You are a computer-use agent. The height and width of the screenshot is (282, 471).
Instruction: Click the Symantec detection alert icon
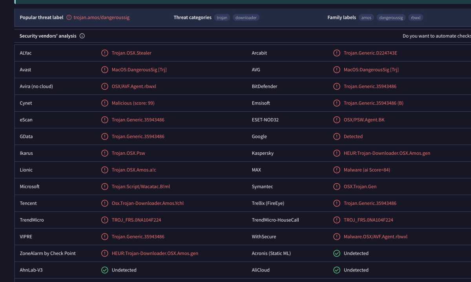coord(337,186)
